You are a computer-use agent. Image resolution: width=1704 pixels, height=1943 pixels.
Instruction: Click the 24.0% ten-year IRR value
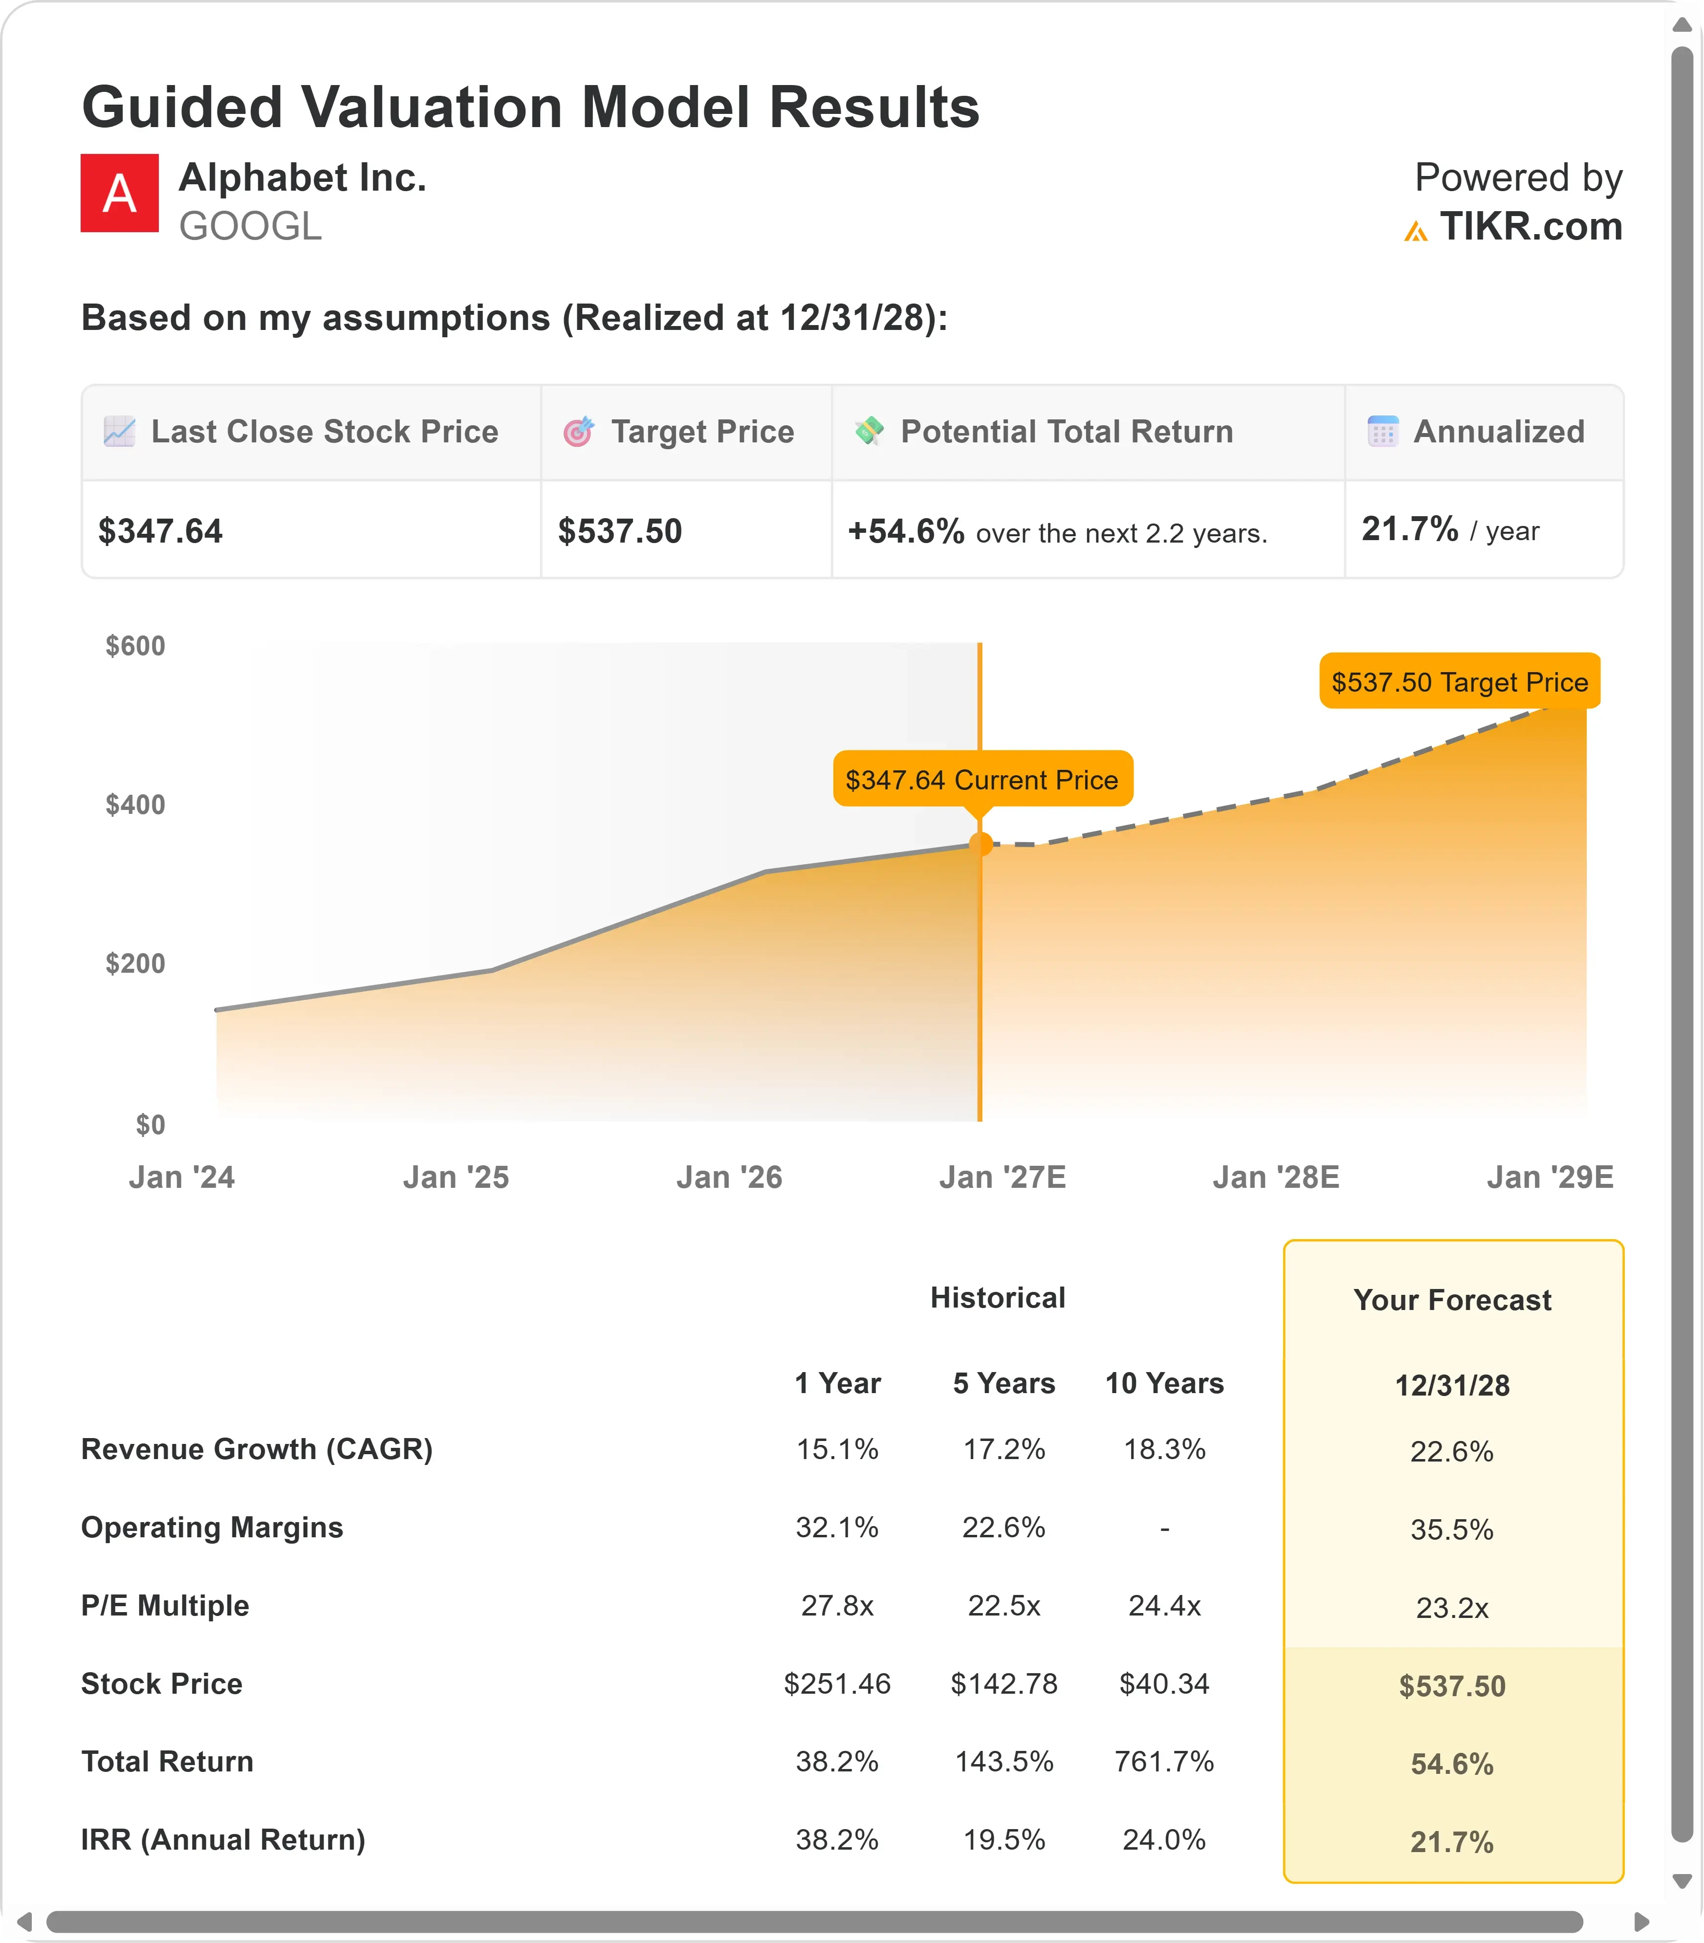(x=1164, y=1839)
